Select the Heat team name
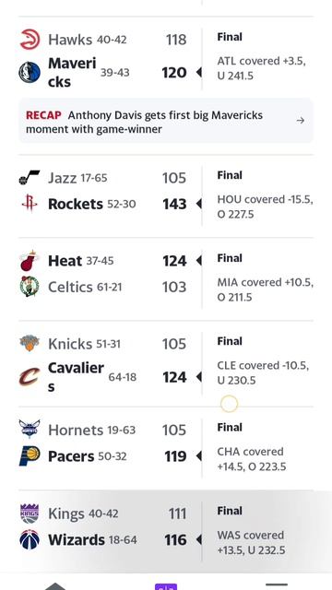 [65, 260]
